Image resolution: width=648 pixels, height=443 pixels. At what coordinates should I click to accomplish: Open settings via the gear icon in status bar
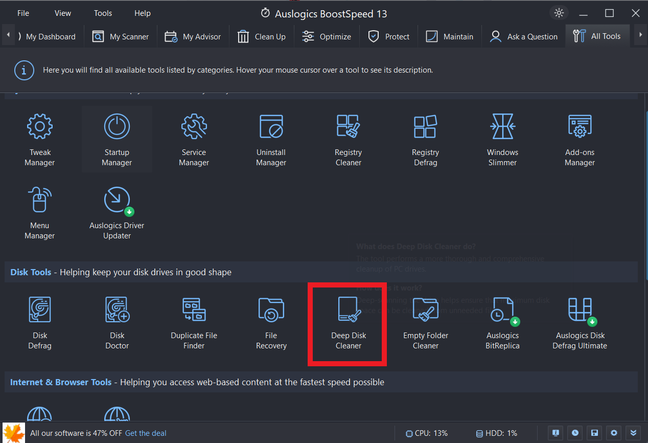[614, 433]
